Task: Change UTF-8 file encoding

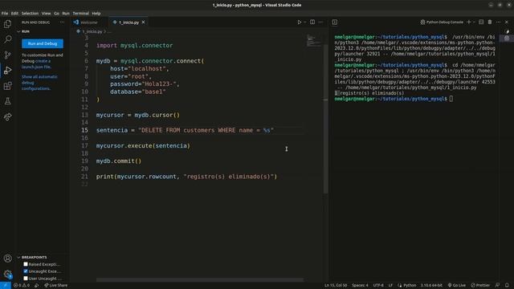Action: [378, 286]
